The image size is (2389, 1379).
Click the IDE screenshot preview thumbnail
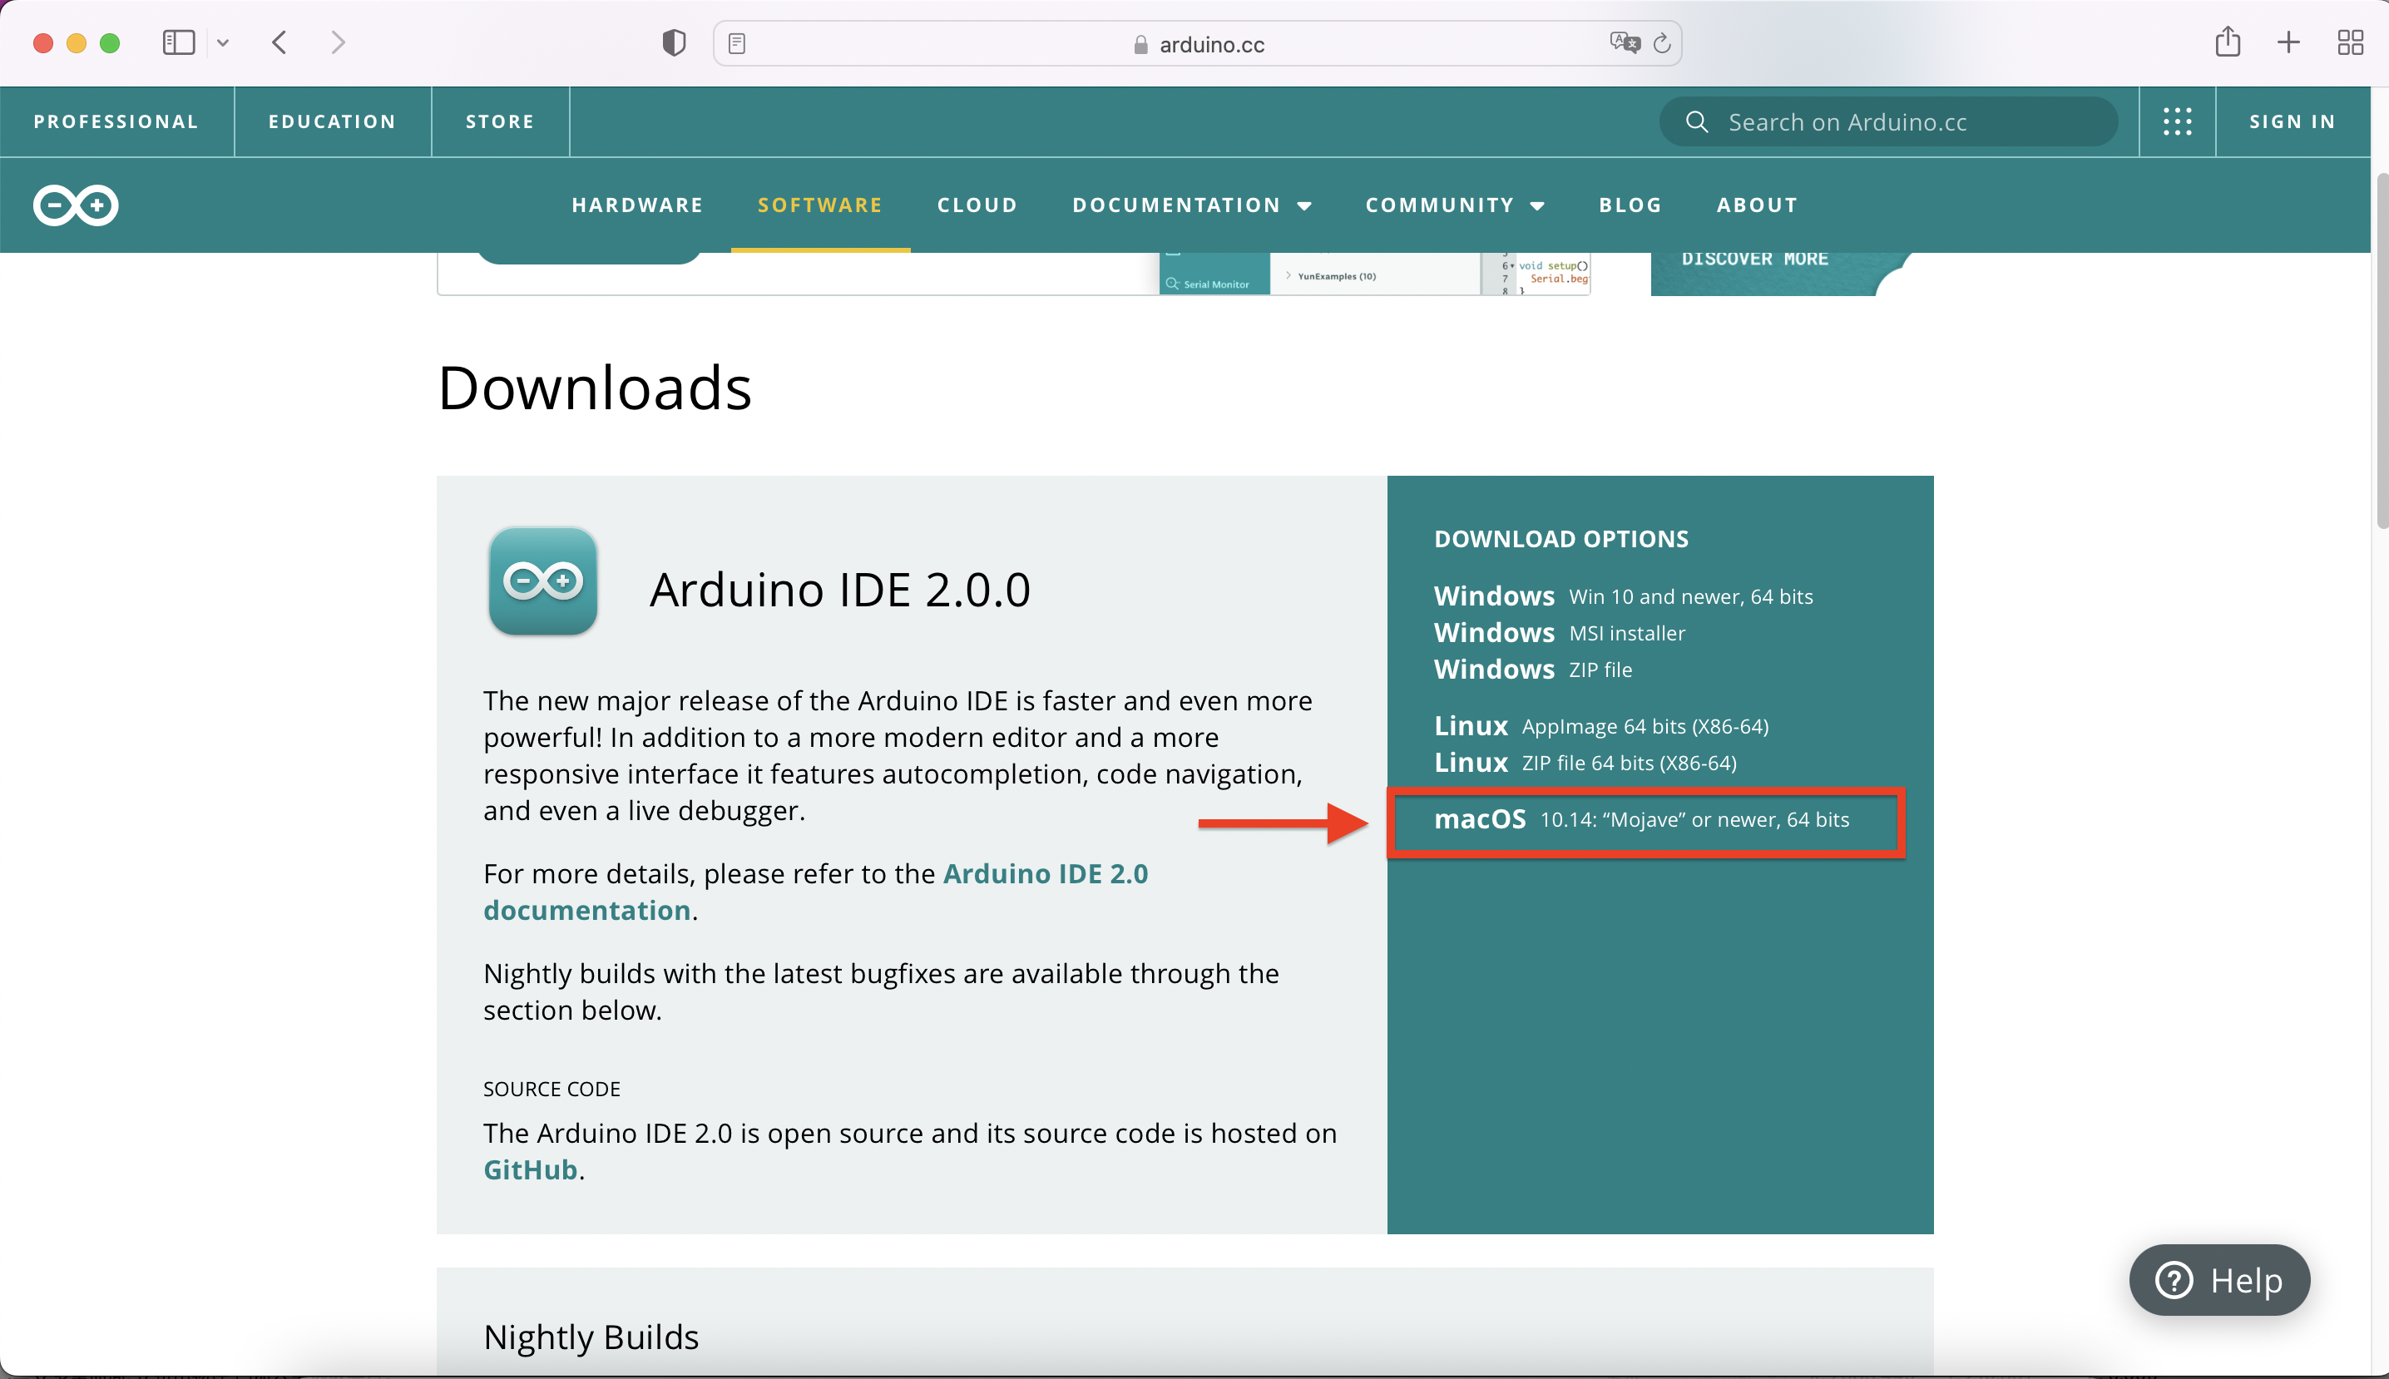[1374, 274]
